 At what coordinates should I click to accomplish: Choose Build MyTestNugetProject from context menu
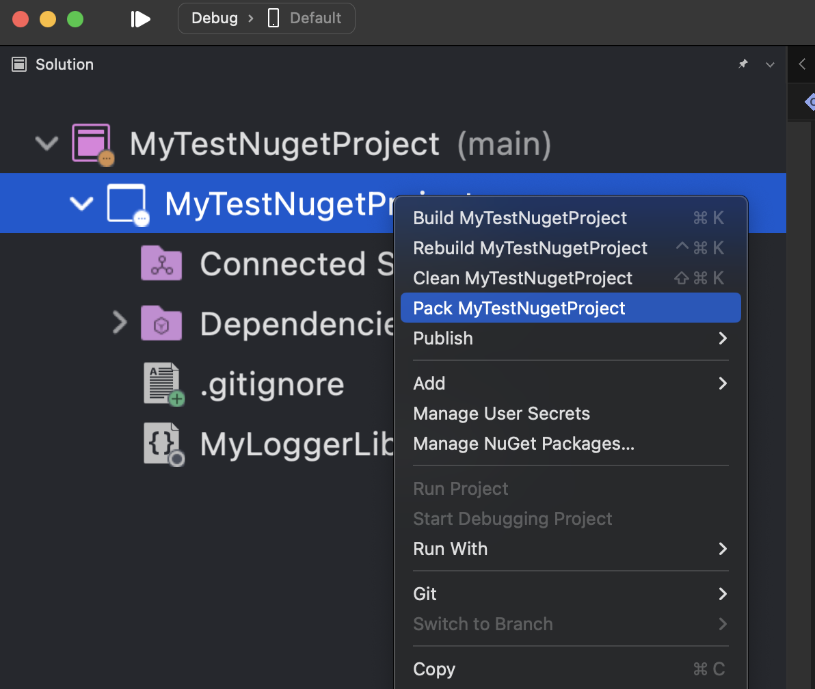[520, 218]
